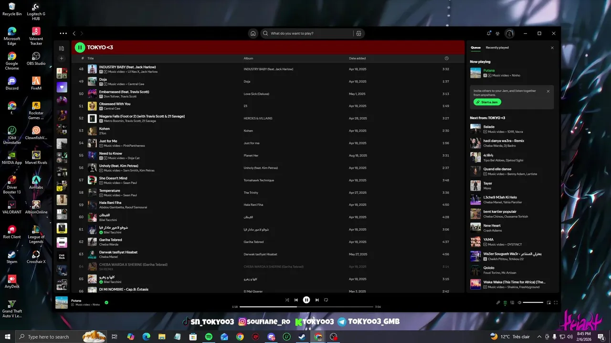The width and height of the screenshot is (611, 343).
Task: Toggle the green saved checkmark for Putana
Action: click(x=106, y=302)
